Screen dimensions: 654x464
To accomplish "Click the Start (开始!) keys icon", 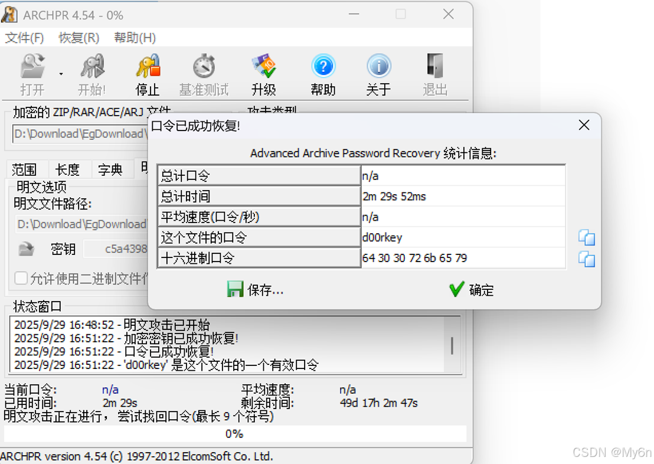I will (x=91, y=67).
